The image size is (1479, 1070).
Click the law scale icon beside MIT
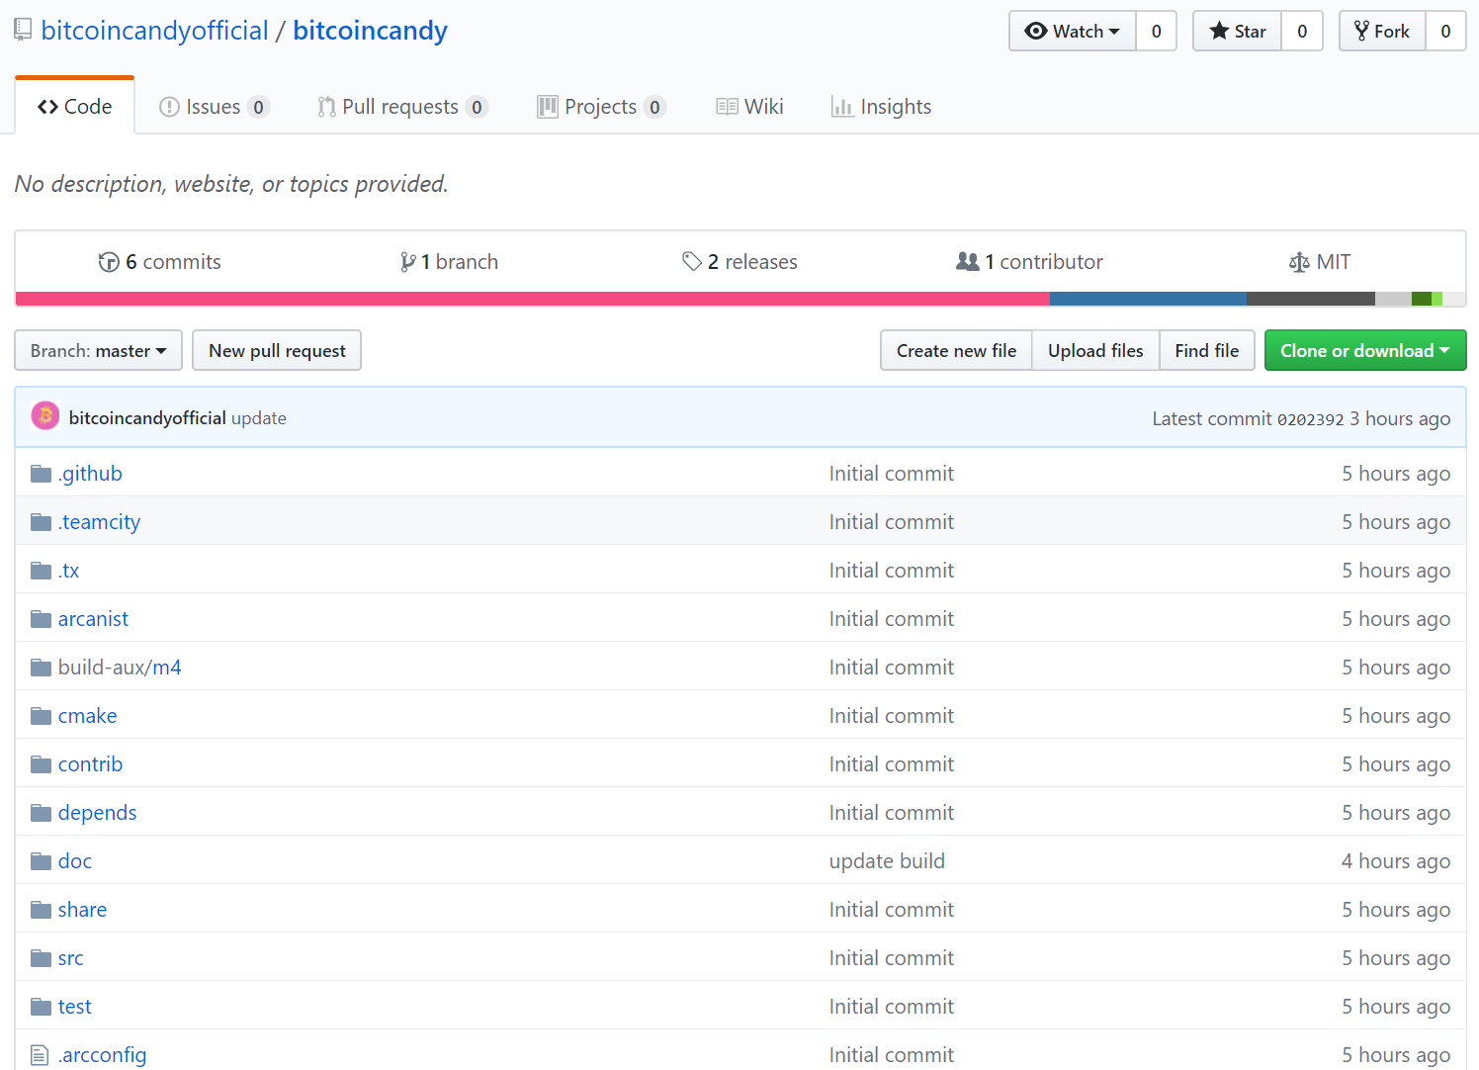(1299, 262)
